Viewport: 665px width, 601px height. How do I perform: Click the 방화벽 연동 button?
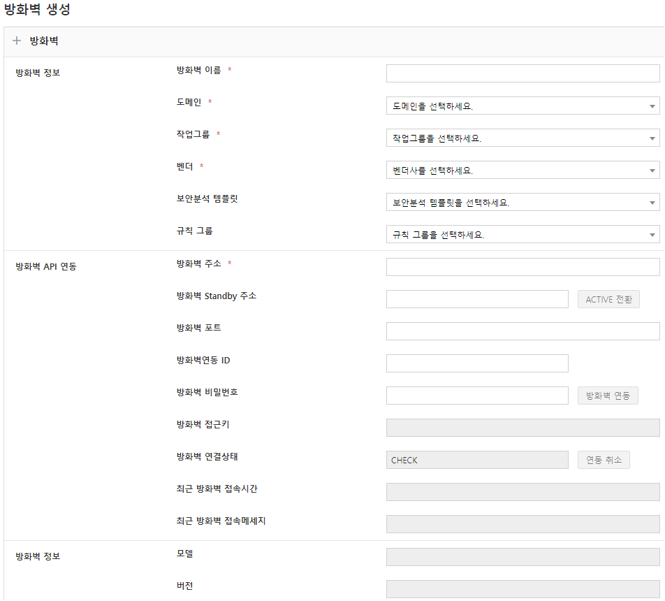point(608,396)
